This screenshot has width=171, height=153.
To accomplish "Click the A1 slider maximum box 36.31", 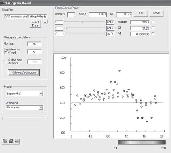I will [110, 34].
